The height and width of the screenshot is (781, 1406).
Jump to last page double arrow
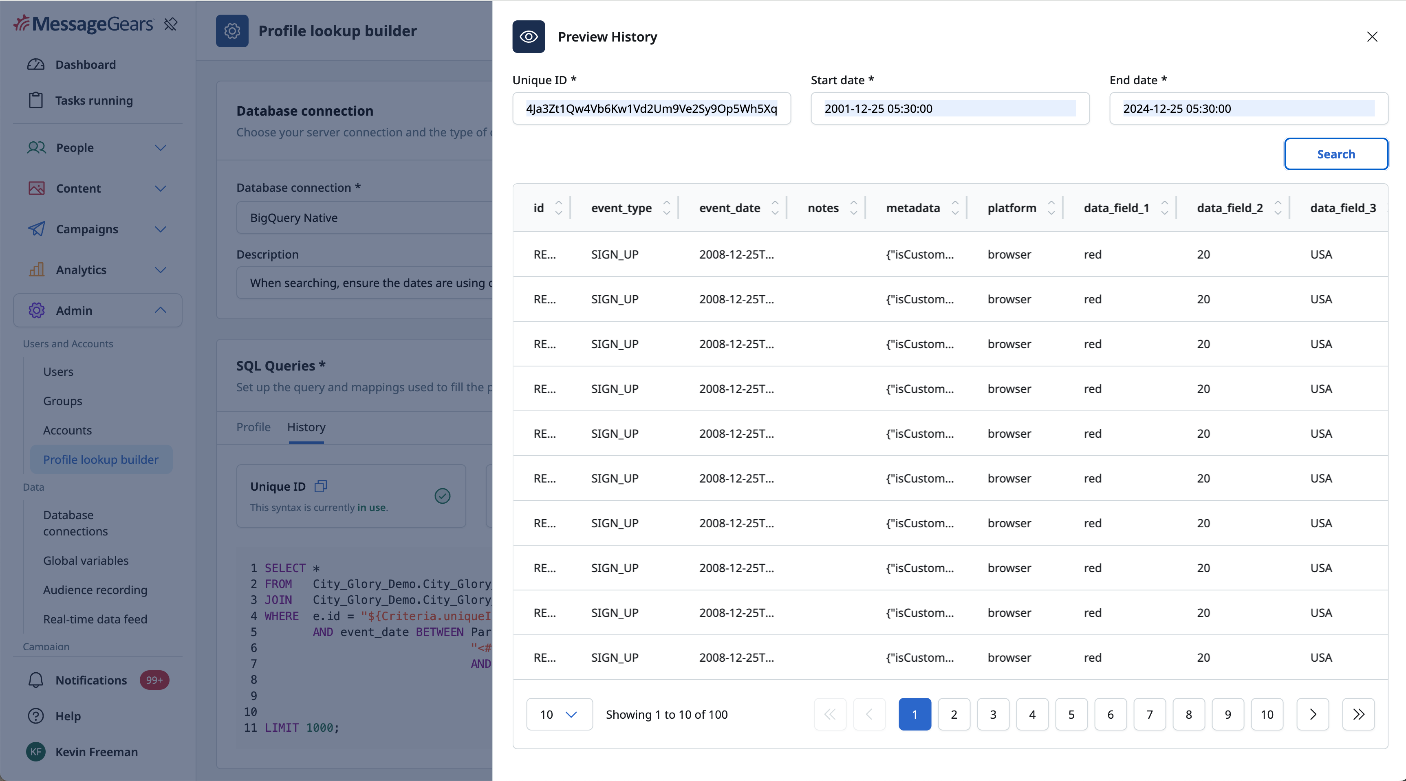[x=1358, y=715]
